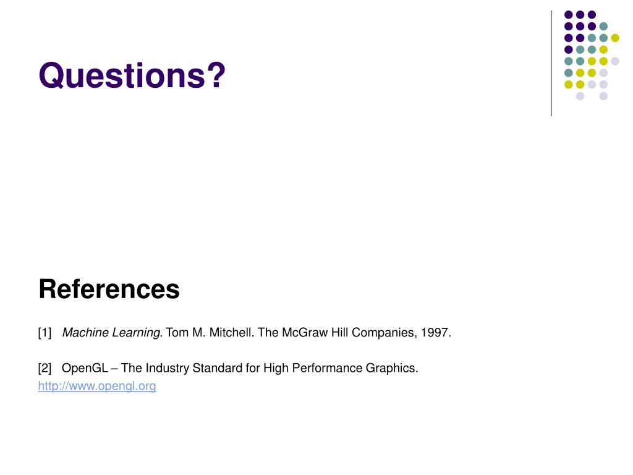Click the left lavender dot in the bottom dot row

(580, 96)
